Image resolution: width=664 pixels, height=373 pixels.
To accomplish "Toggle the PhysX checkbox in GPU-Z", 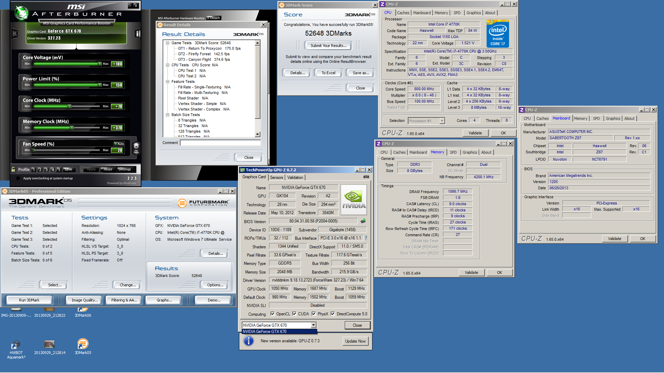I will [314, 314].
